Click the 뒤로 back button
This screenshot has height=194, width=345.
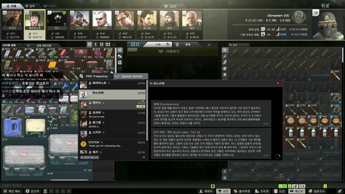(x=325, y=6)
